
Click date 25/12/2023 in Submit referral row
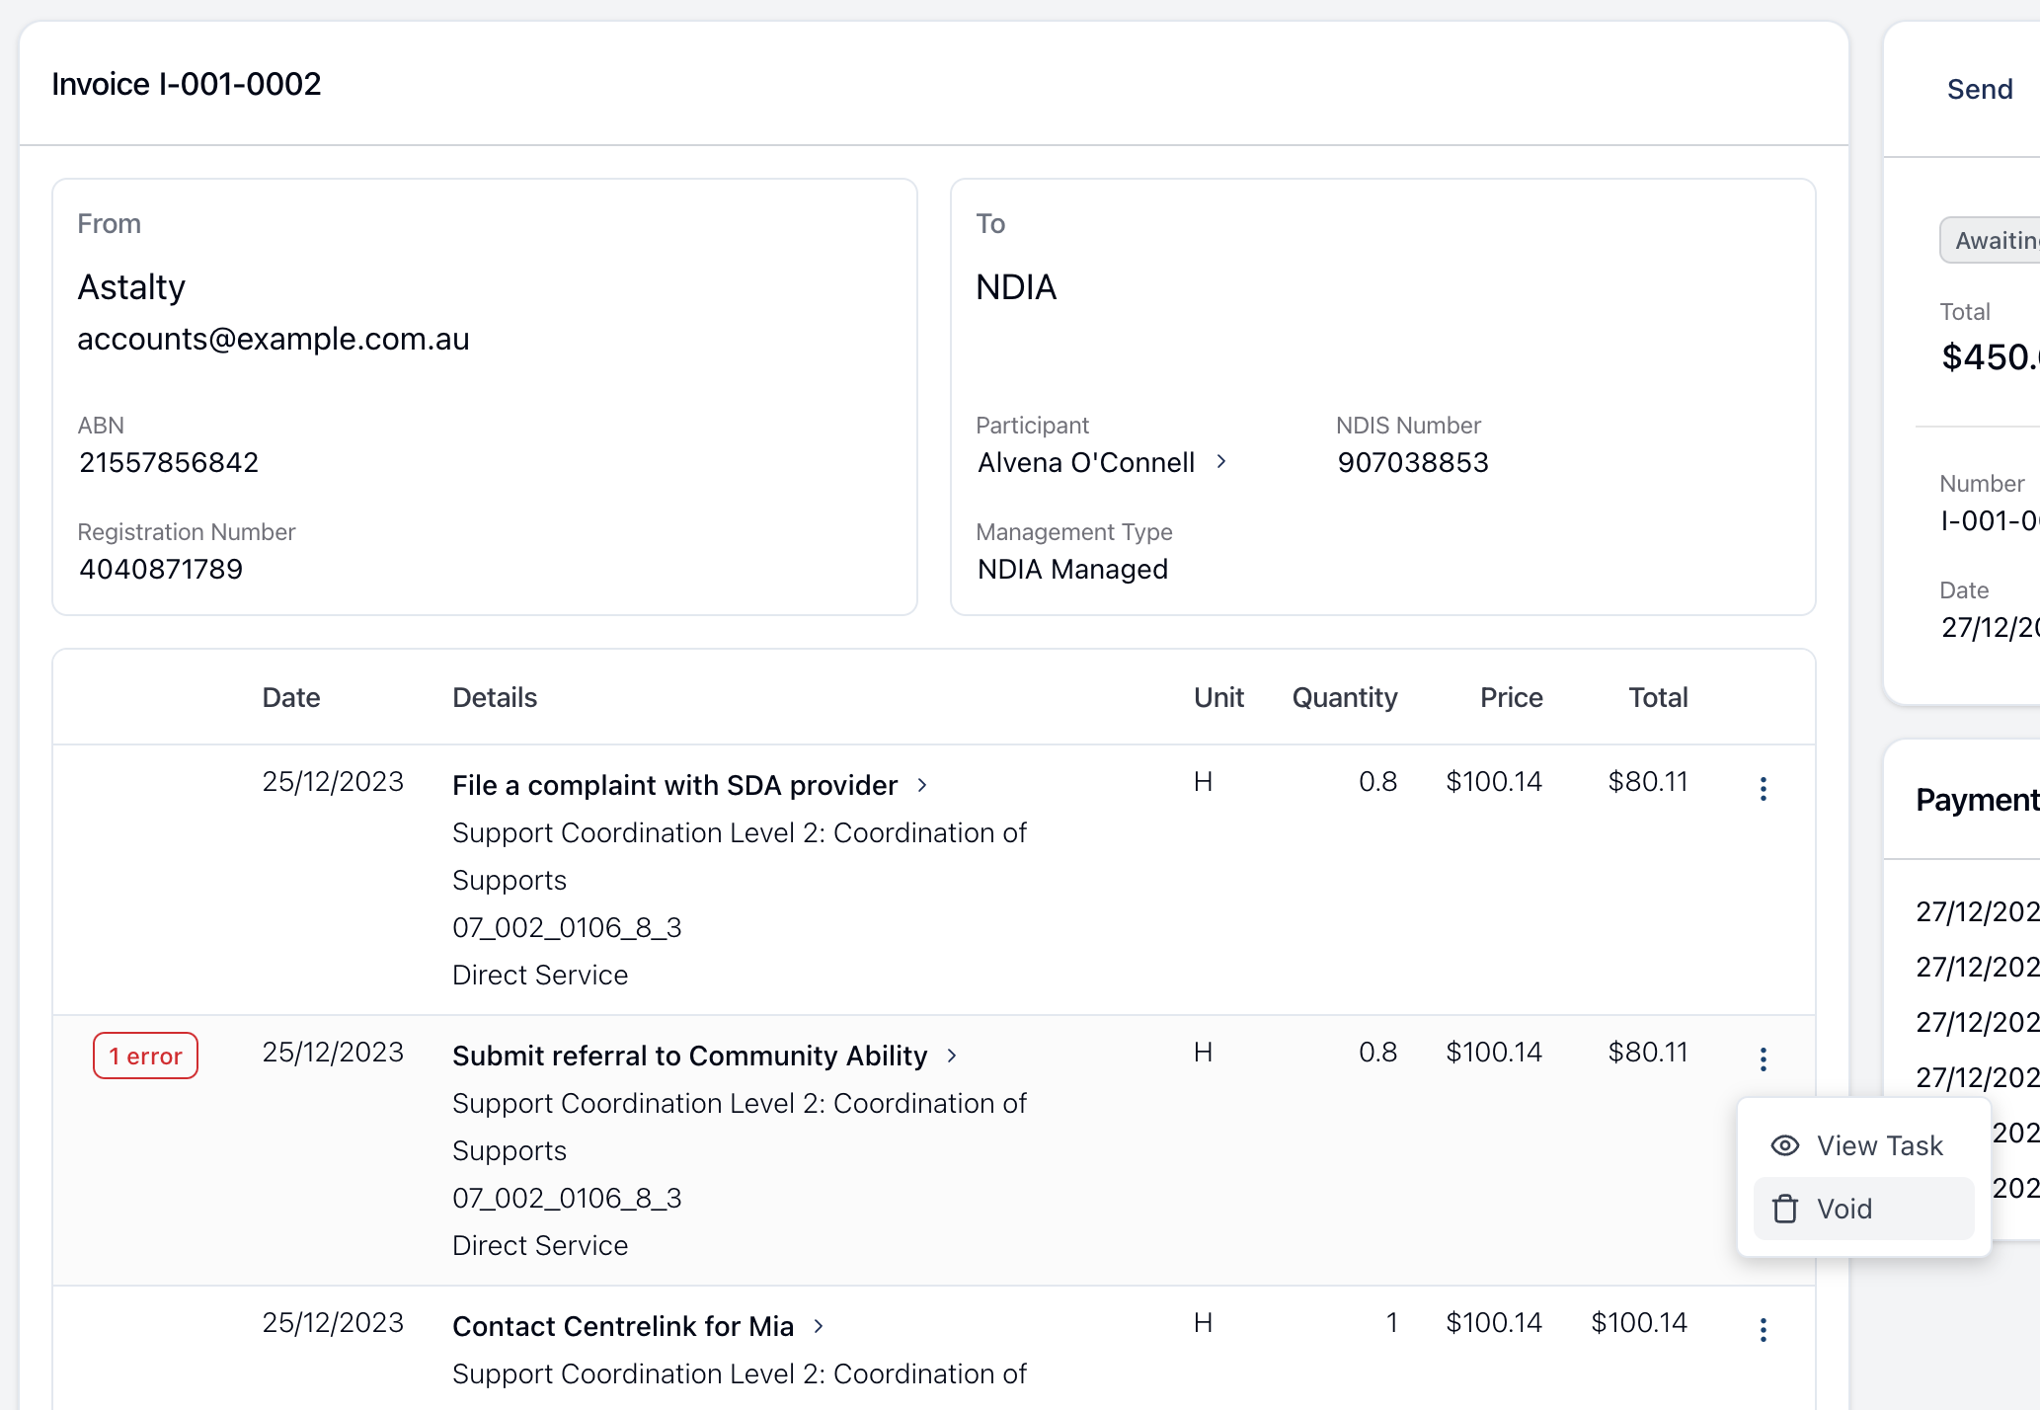[x=333, y=1052]
